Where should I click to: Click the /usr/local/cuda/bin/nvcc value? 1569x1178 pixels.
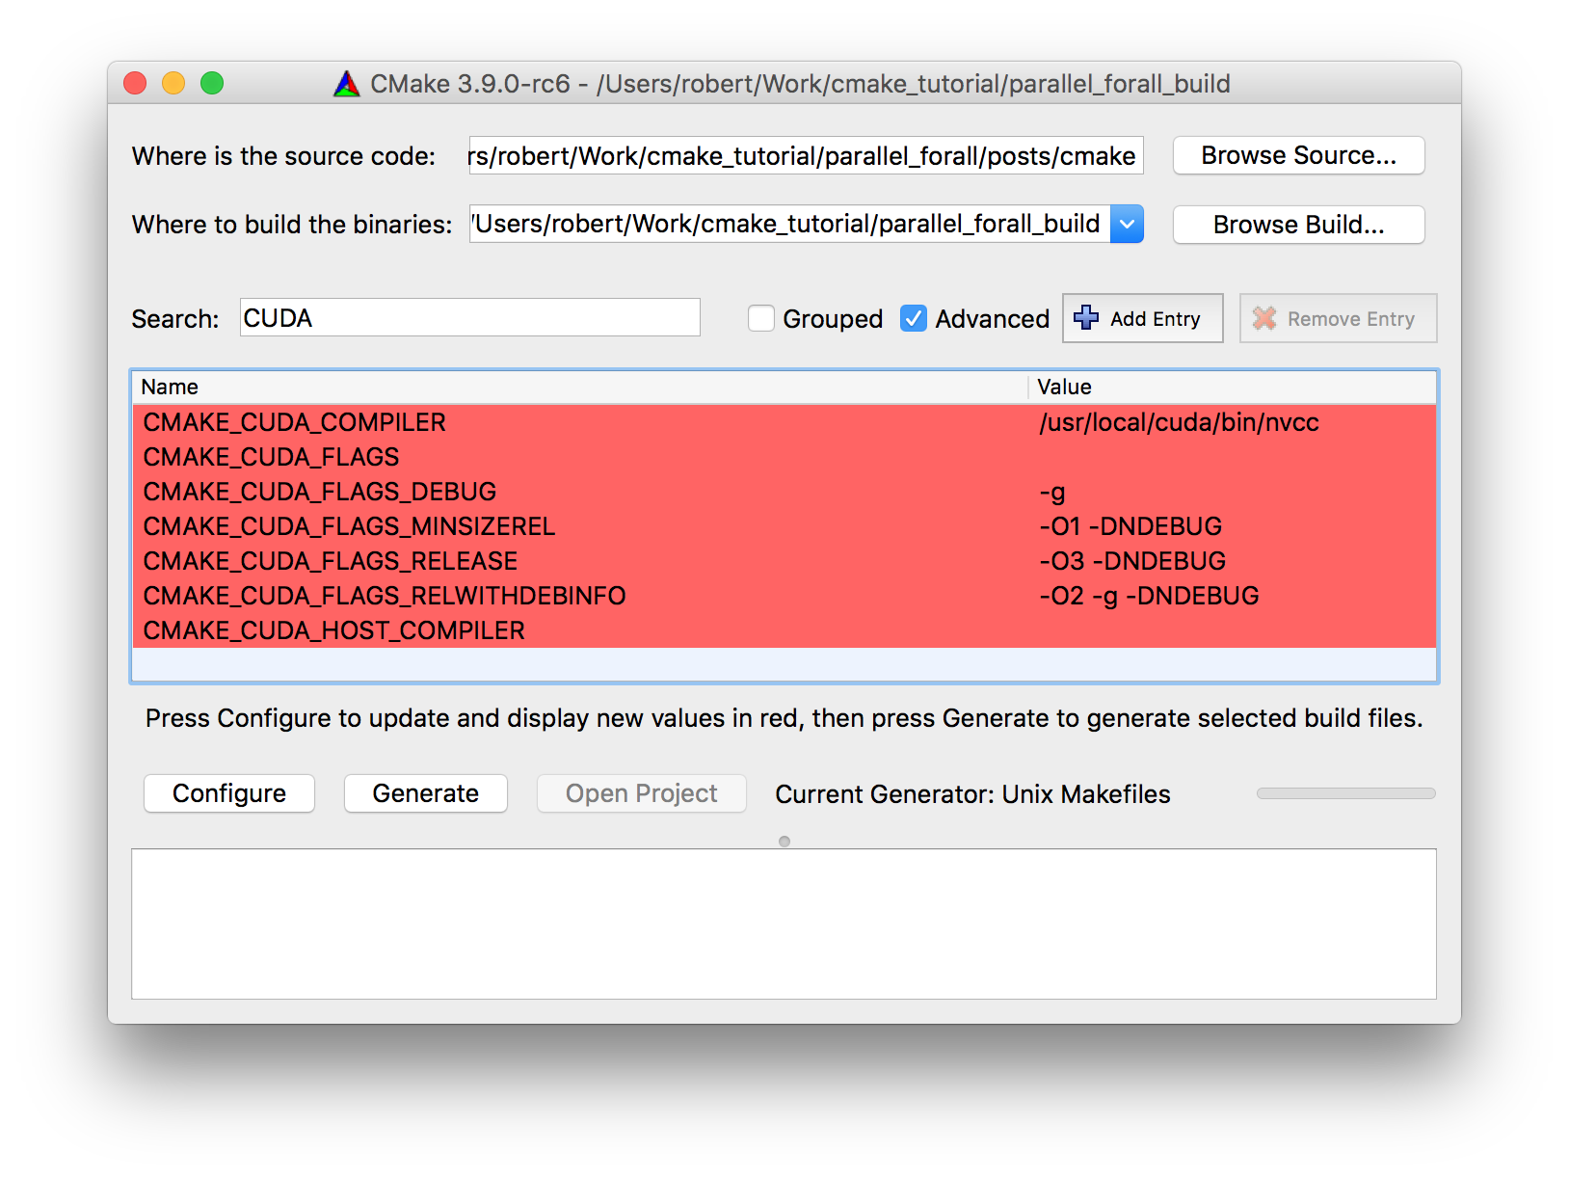(1180, 422)
